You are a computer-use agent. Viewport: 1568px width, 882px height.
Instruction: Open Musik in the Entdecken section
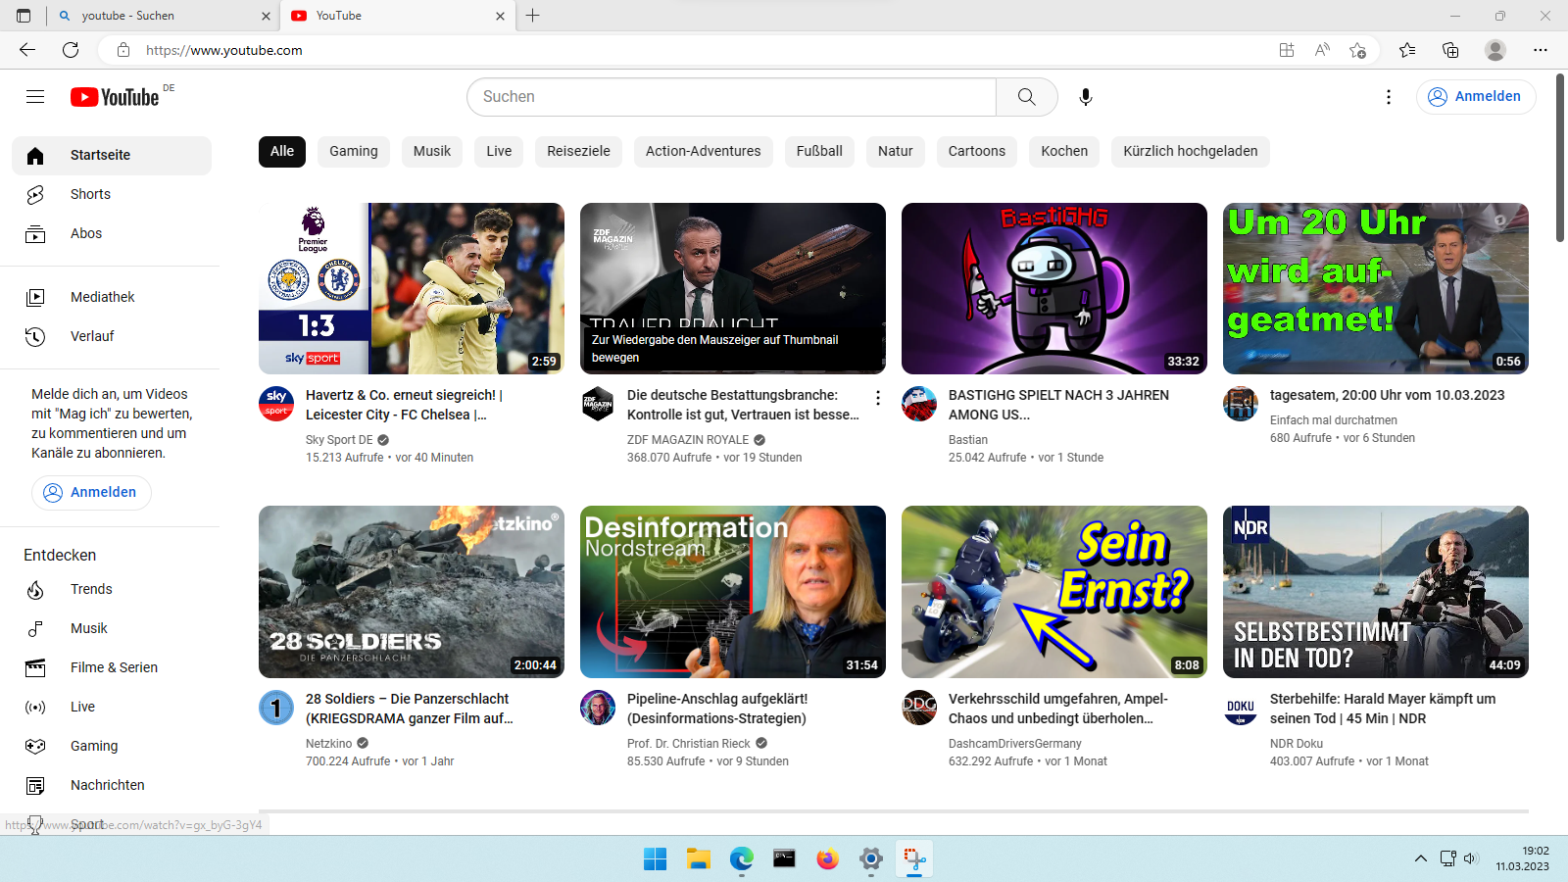pos(112,628)
